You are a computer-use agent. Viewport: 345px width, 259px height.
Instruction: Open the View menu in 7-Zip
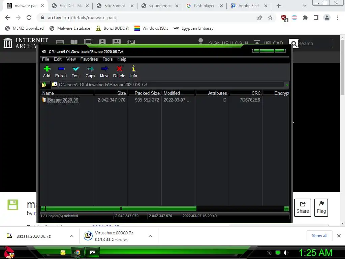pos(71,59)
